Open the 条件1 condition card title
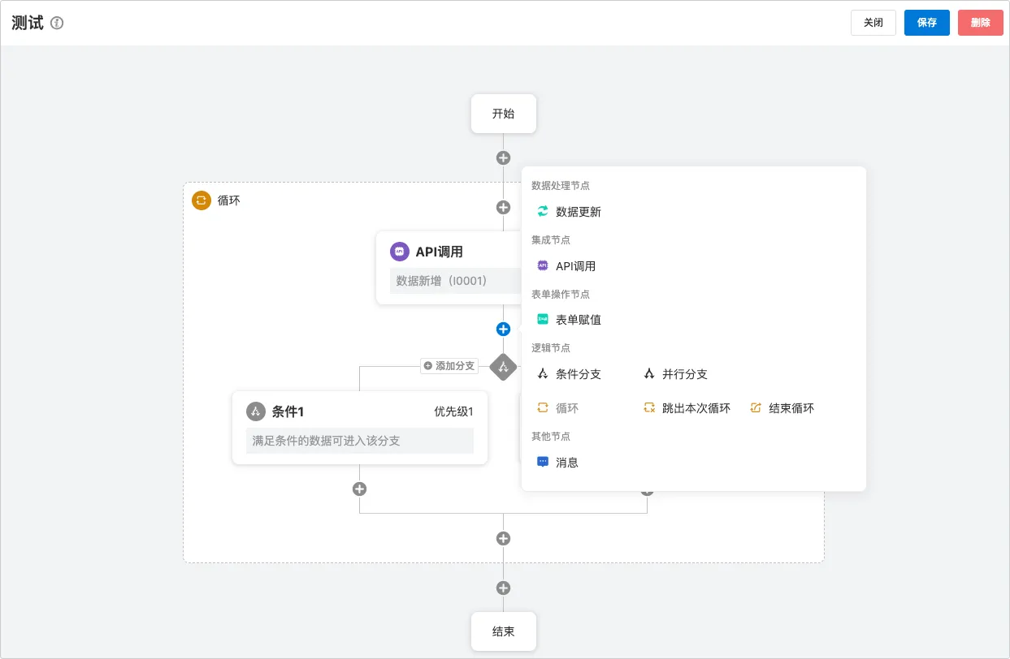1010x659 pixels. (288, 411)
